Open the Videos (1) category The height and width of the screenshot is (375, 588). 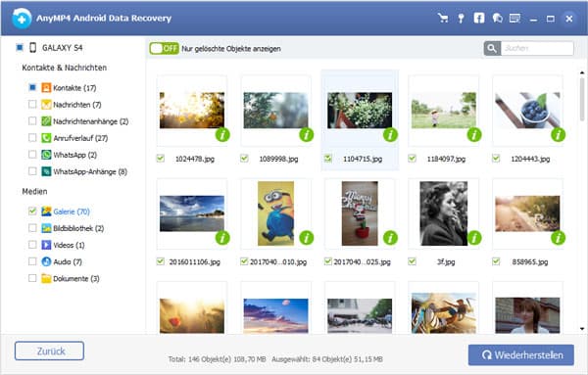tap(69, 245)
